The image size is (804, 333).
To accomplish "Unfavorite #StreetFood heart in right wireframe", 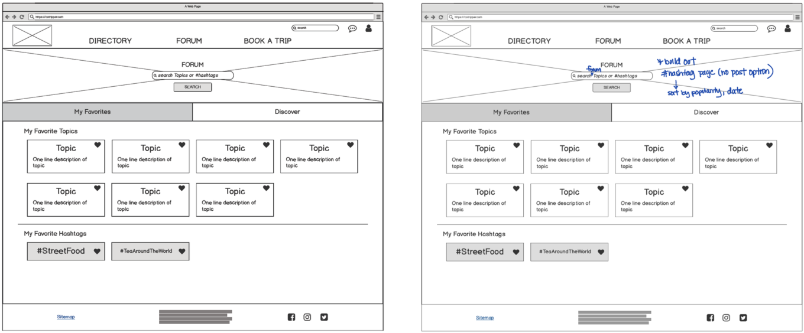I will click(x=516, y=252).
